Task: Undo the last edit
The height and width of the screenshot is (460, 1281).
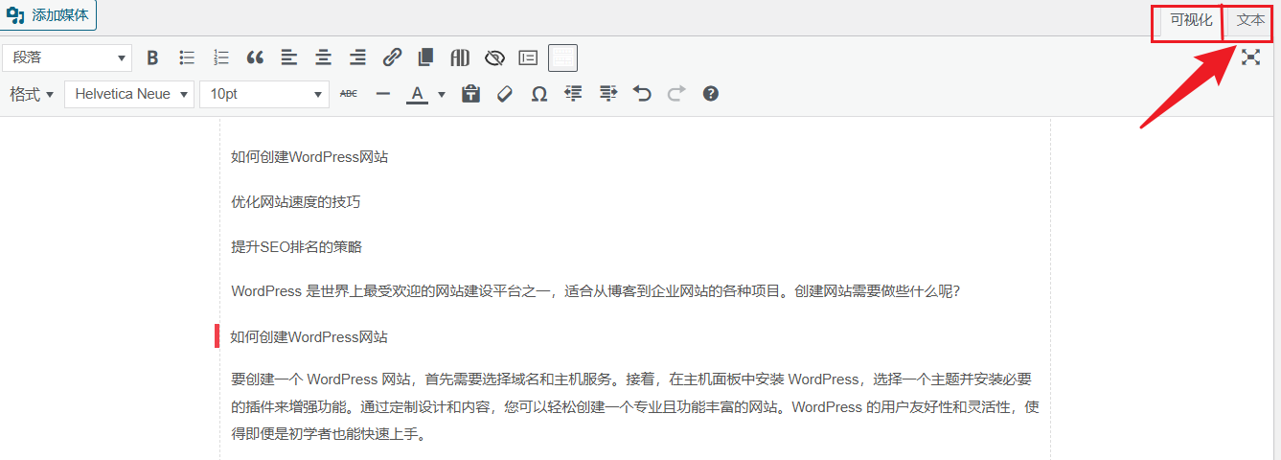Action: pyautogui.click(x=642, y=94)
